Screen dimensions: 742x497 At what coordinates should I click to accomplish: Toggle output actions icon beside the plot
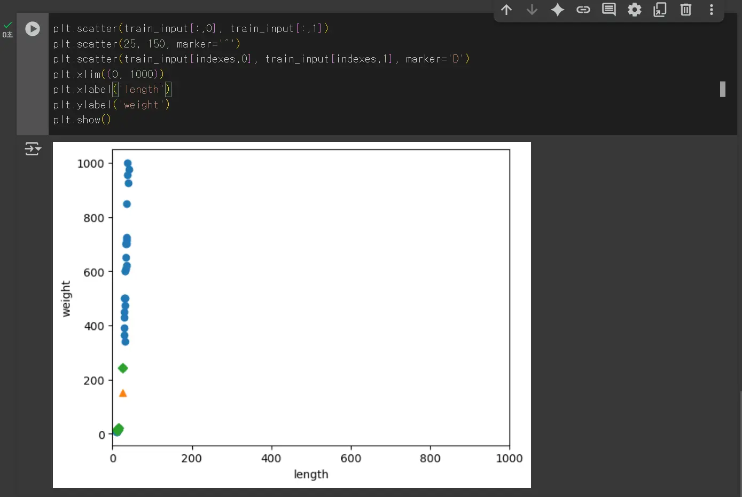pos(33,149)
